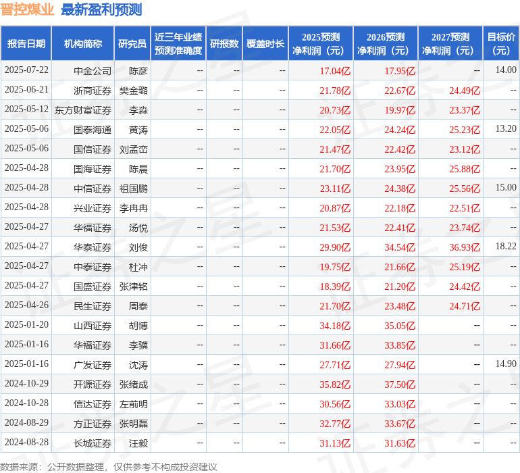Image resolution: width=520 pixels, height=473 pixels.
Task: Click the 研报数 column header
Action: coord(224,43)
